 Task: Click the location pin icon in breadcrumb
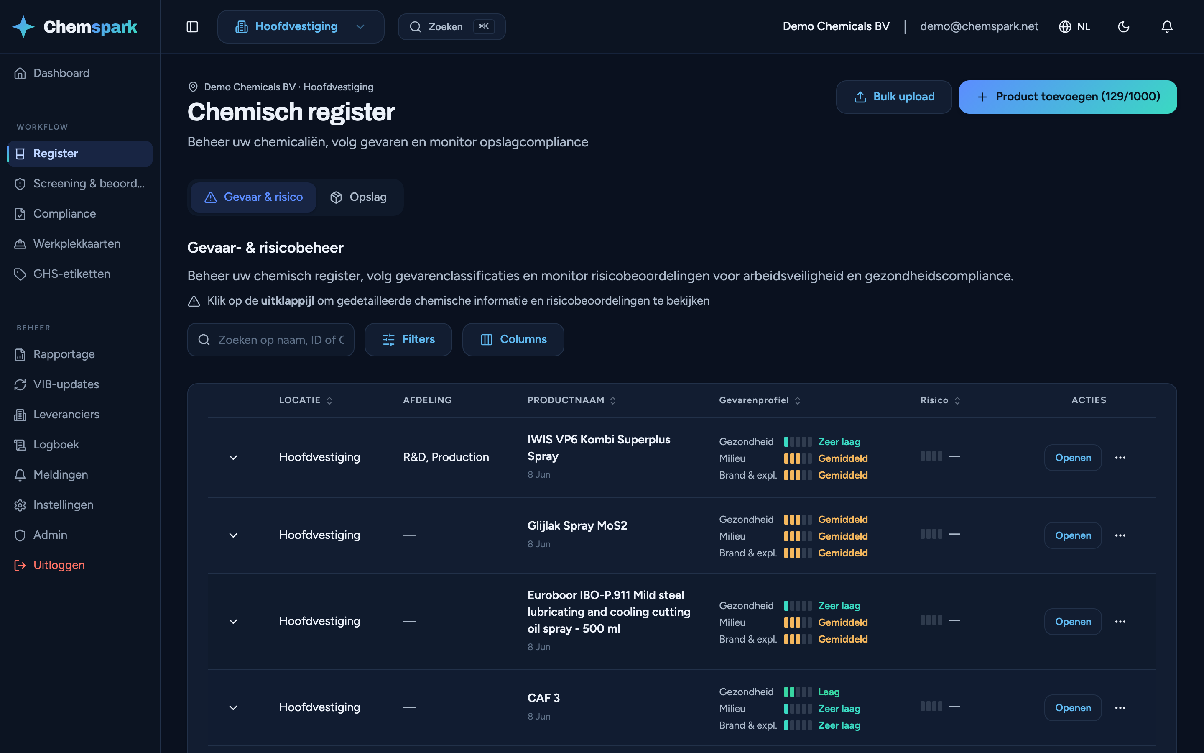pos(193,87)
